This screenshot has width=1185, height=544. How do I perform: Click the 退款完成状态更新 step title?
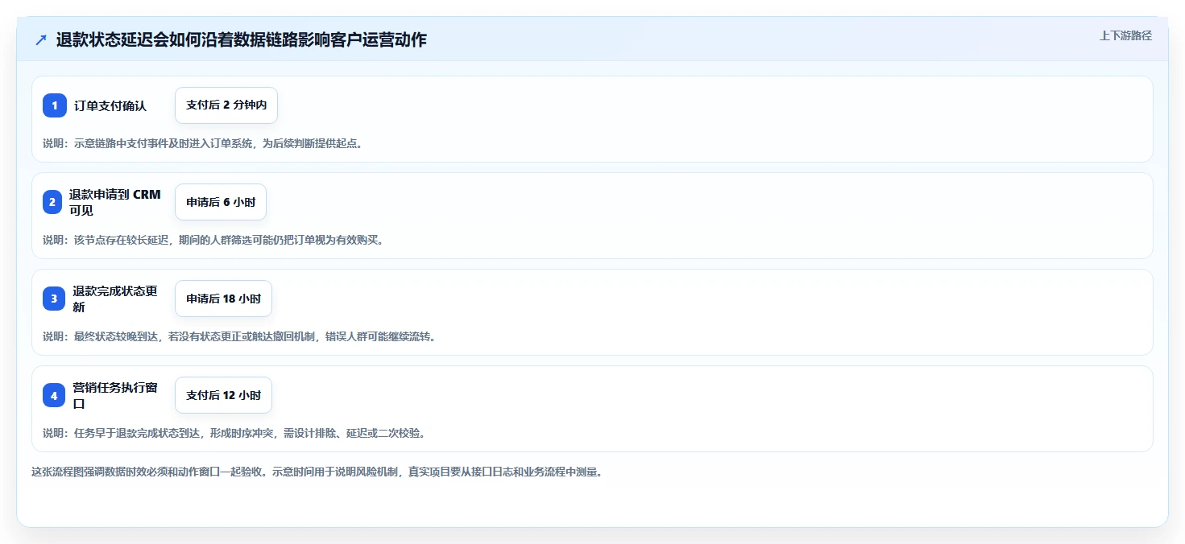coord(115,299)
